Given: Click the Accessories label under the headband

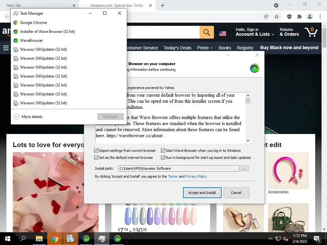Looking at the screenshot, I should pos(278,192).
